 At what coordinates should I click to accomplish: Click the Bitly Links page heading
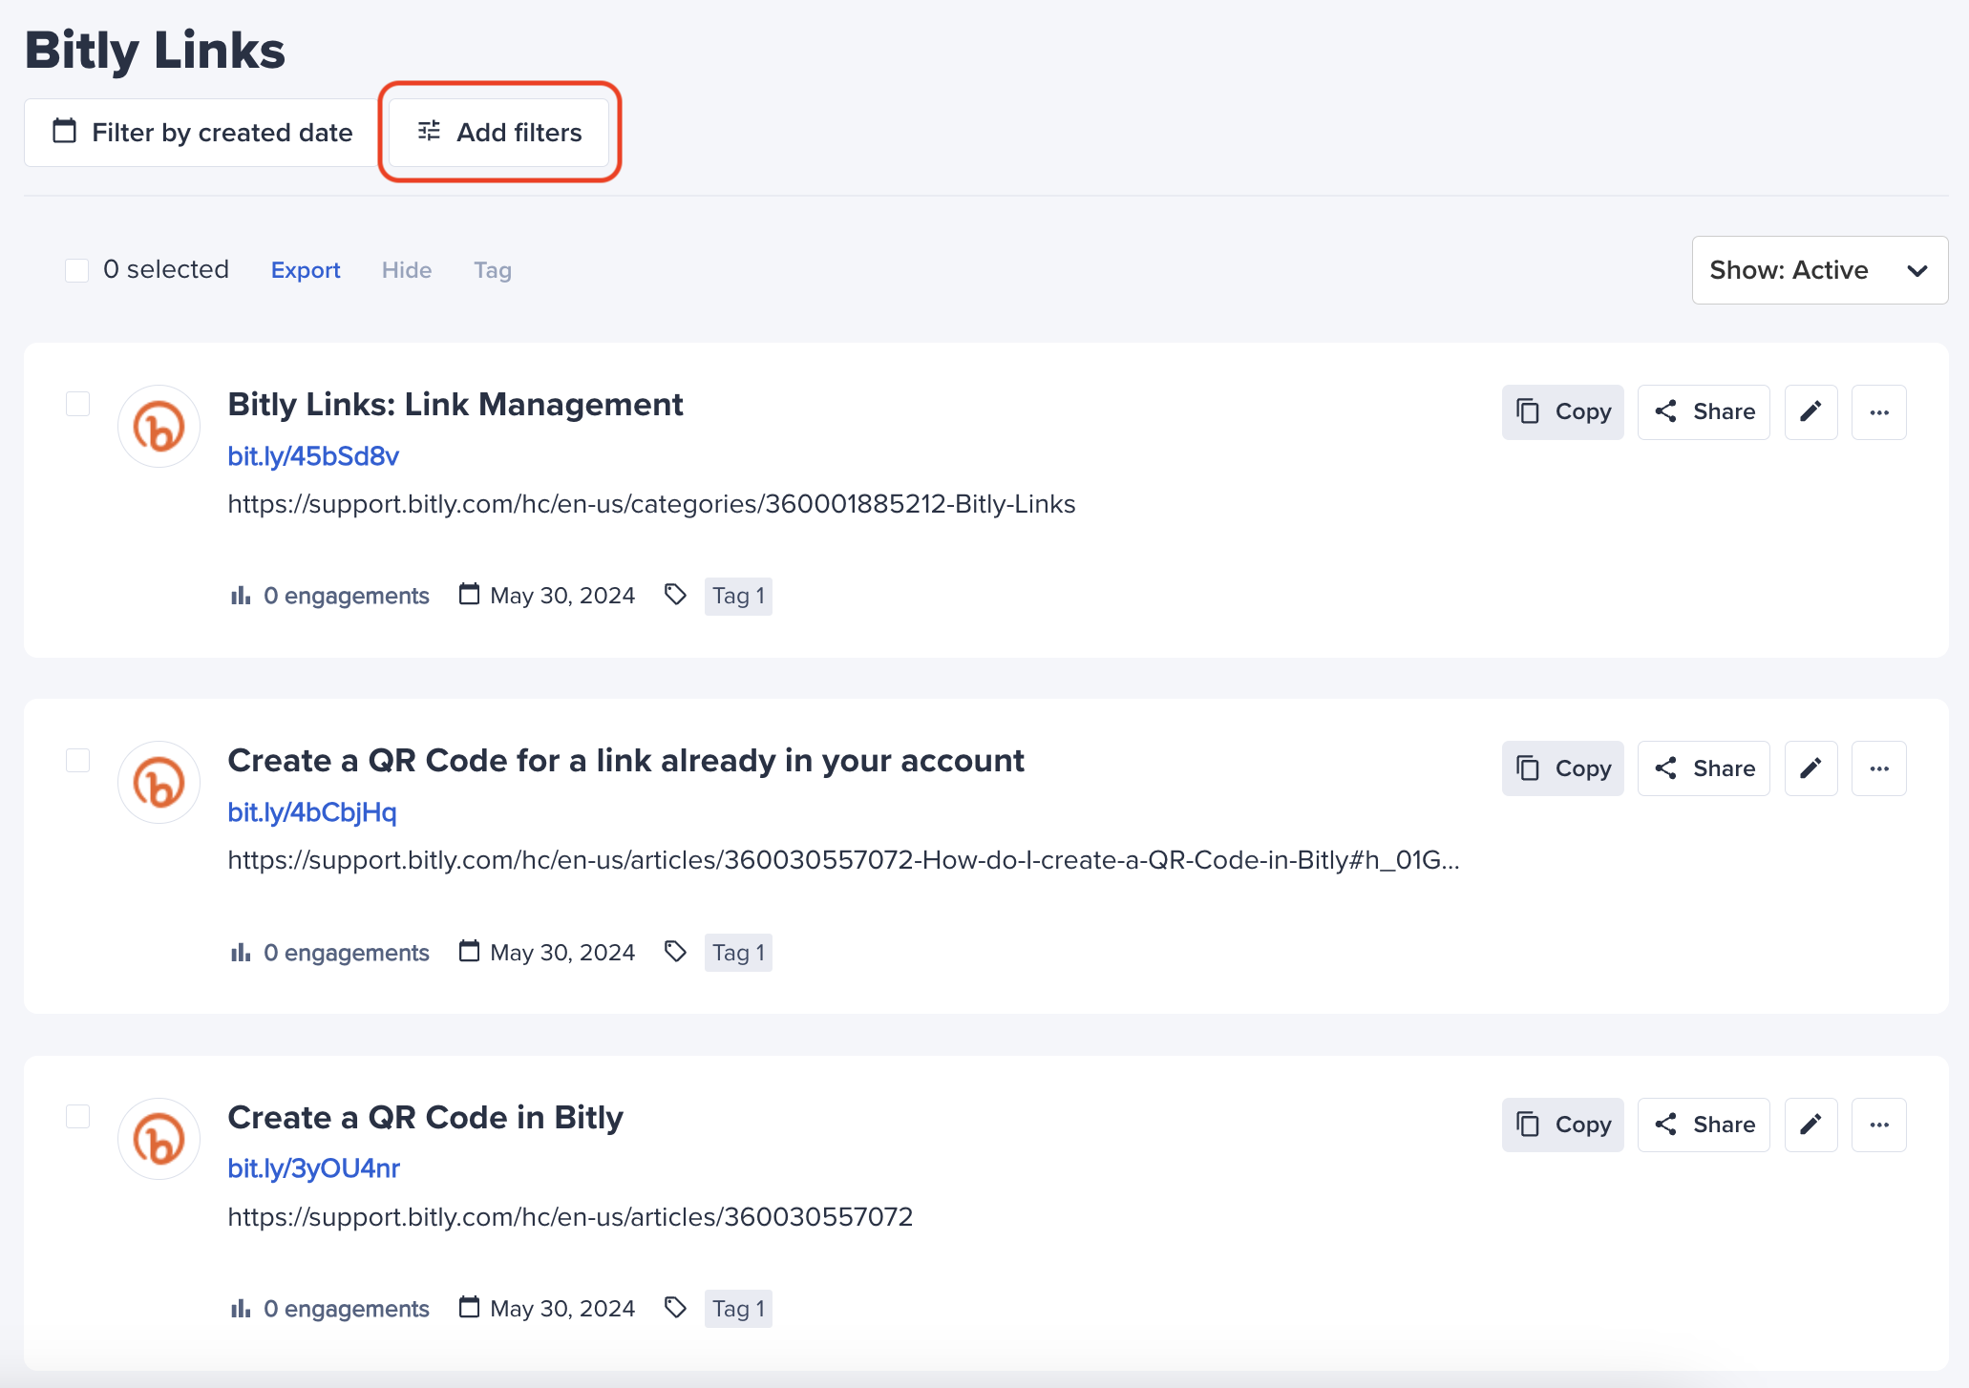tap(155, 50)
